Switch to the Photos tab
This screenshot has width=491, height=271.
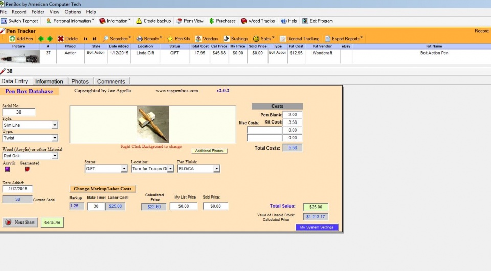click(80, 81)
